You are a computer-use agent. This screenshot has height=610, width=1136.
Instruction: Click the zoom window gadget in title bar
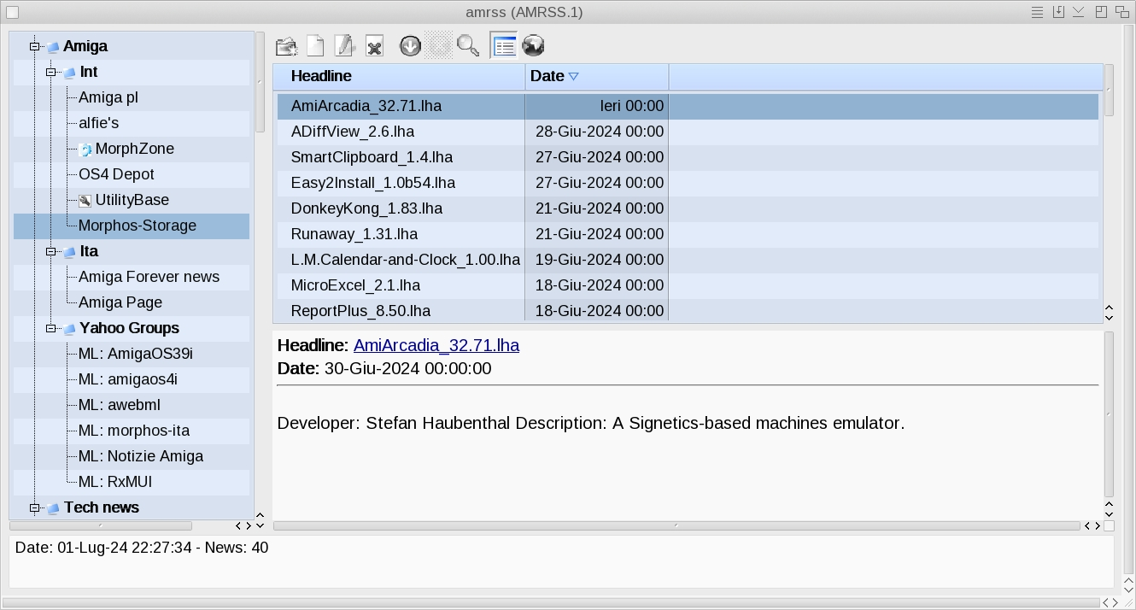pyautogui.click(x=1102, y=12)
